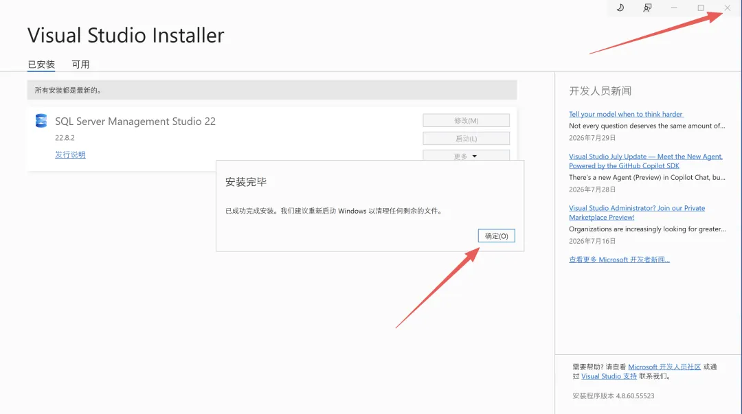Click the 安装程序版本 4.8.60.55523 text
The image size is (742, 414).
click(614, 395)
